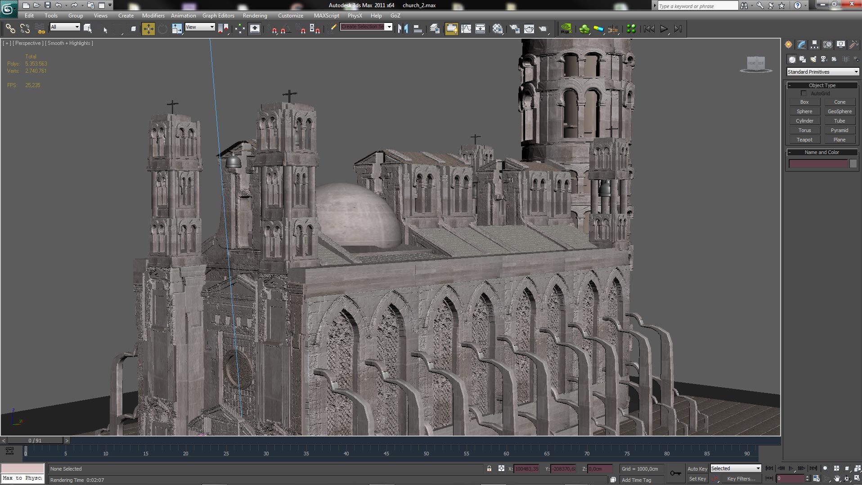Create a Teapot primitive
The width and height of the screenshot is (862, 485).
[804, 140]
